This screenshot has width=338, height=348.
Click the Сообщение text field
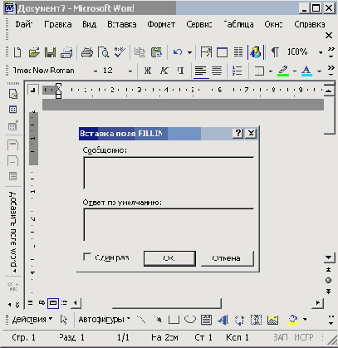[169, 173]
